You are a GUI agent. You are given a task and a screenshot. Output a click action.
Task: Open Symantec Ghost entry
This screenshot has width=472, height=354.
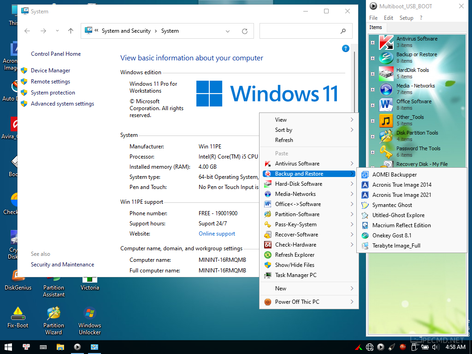tap(412, 205)
